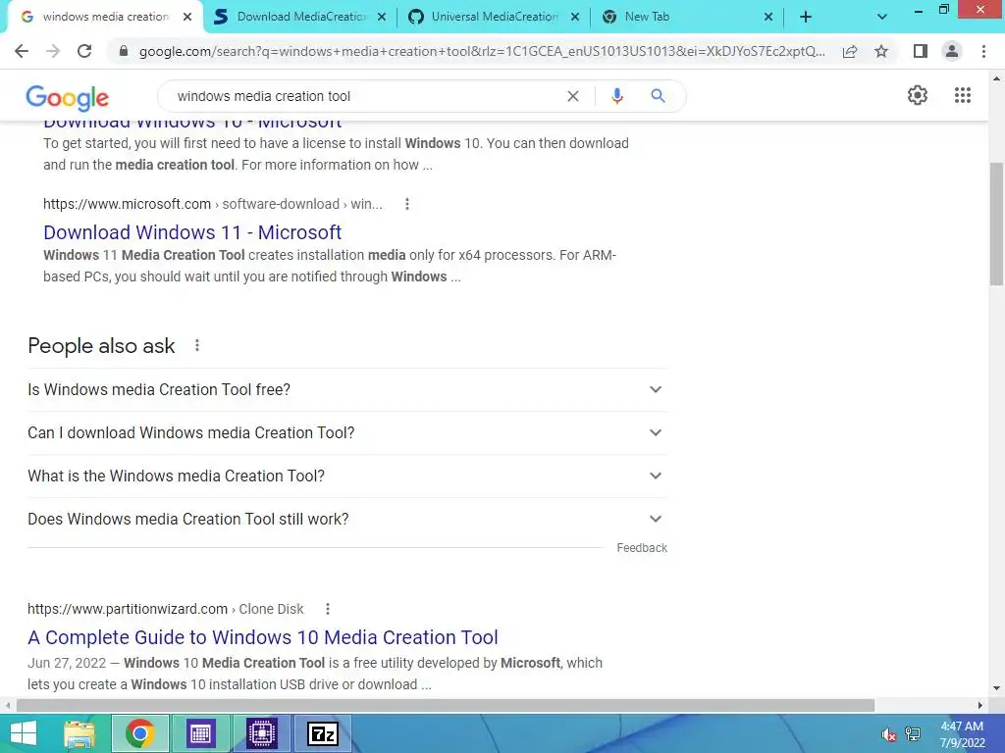Open the tab search dropdown chevron
Screen dimensions: 1005x753
[x=882, y=17]
